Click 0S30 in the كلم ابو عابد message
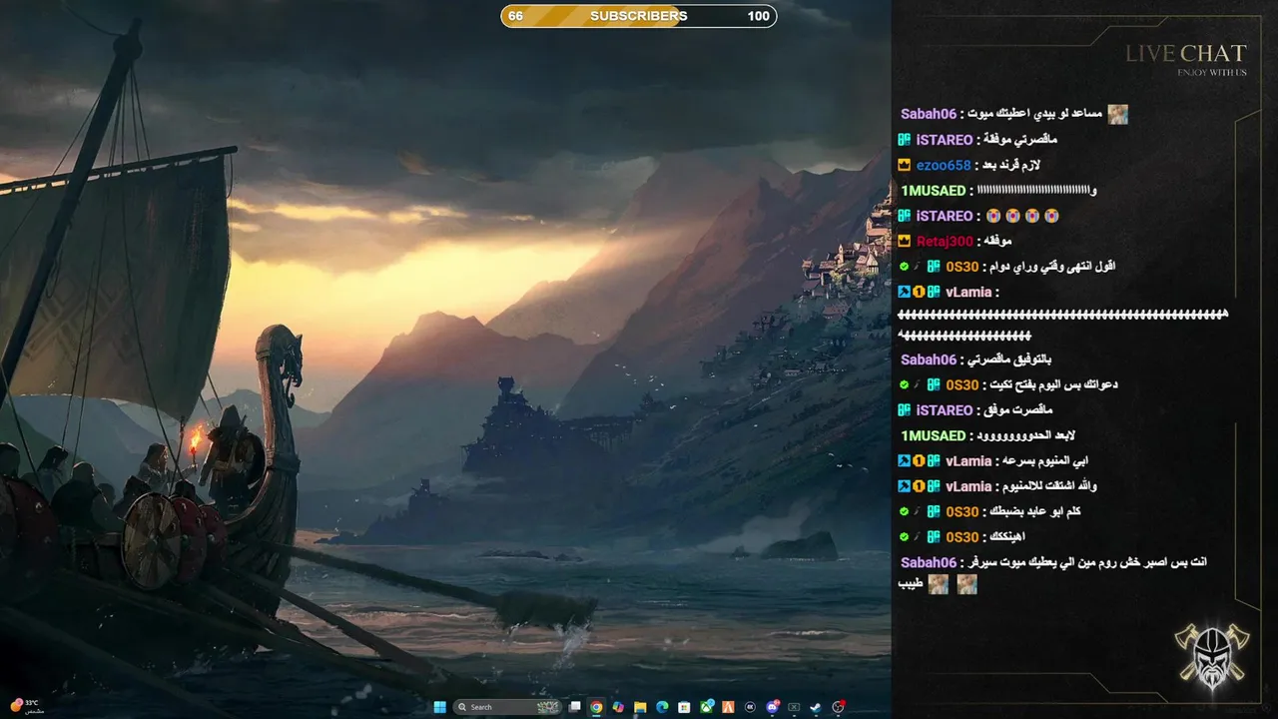1278x719 pixels. (x=962, y=511)
